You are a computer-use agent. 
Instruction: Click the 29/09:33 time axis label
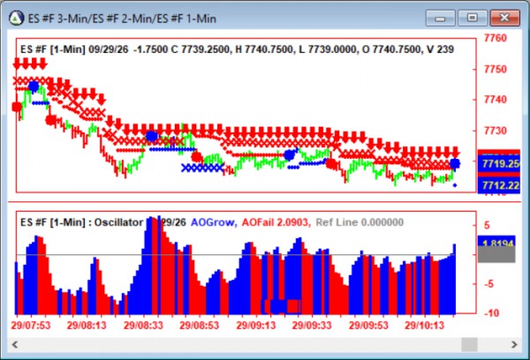[x=312, y=326]
